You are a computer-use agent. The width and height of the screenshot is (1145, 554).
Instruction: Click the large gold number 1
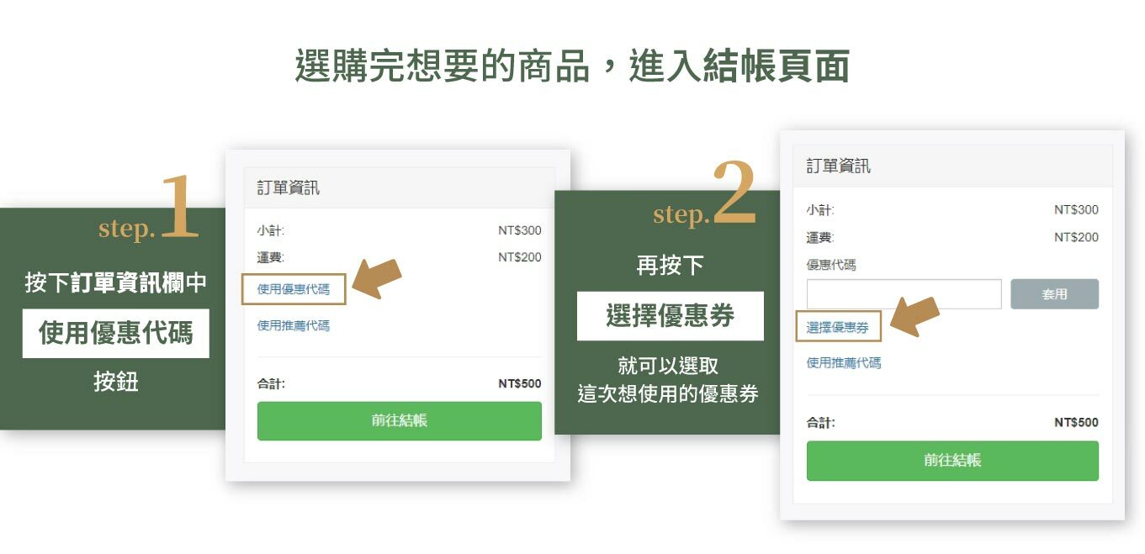pyautogui.click(x=178, y=207)
